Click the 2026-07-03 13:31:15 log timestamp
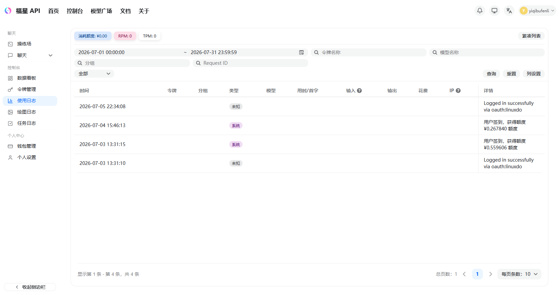 [102, 144]
